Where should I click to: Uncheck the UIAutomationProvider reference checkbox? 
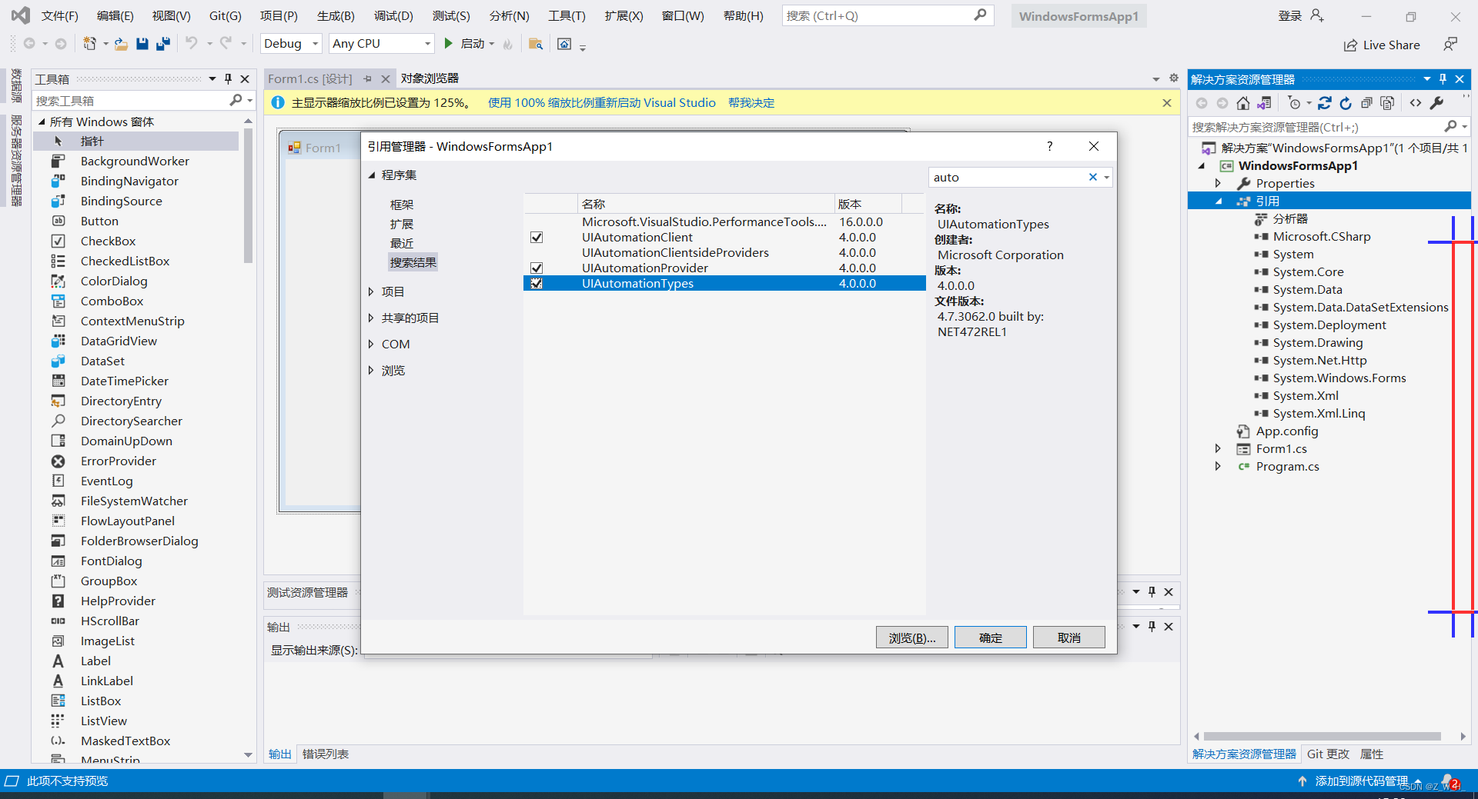[x=537, y=268]
